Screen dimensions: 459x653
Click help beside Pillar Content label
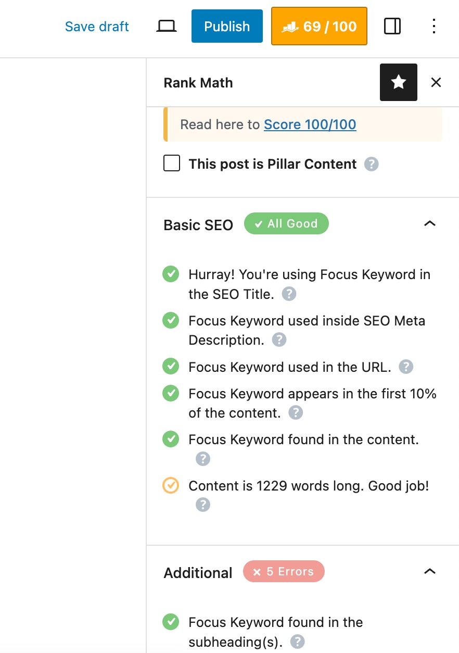pos(372,164)
